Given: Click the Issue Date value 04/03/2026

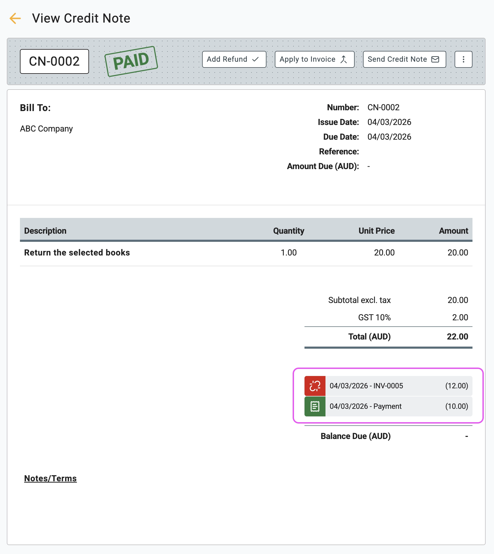Looking at the screenshot, I should pos(389,122).
